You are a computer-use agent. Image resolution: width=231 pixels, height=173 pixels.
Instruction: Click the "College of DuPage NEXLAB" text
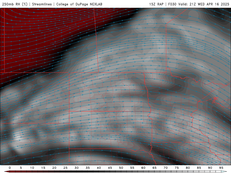79,4
